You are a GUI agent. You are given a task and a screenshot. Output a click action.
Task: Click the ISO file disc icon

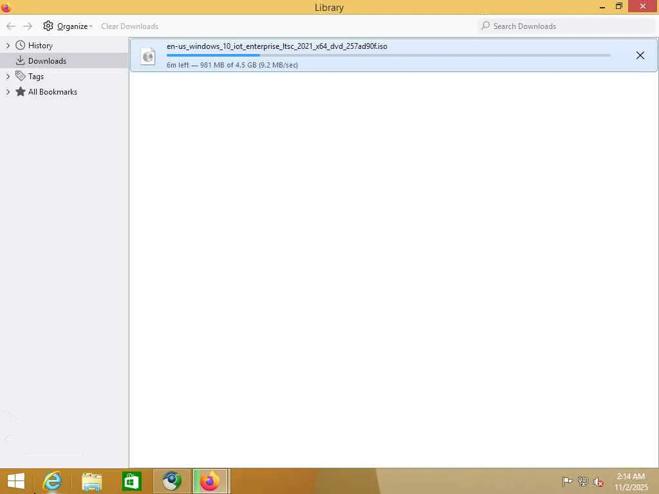[x=148, y=57]
